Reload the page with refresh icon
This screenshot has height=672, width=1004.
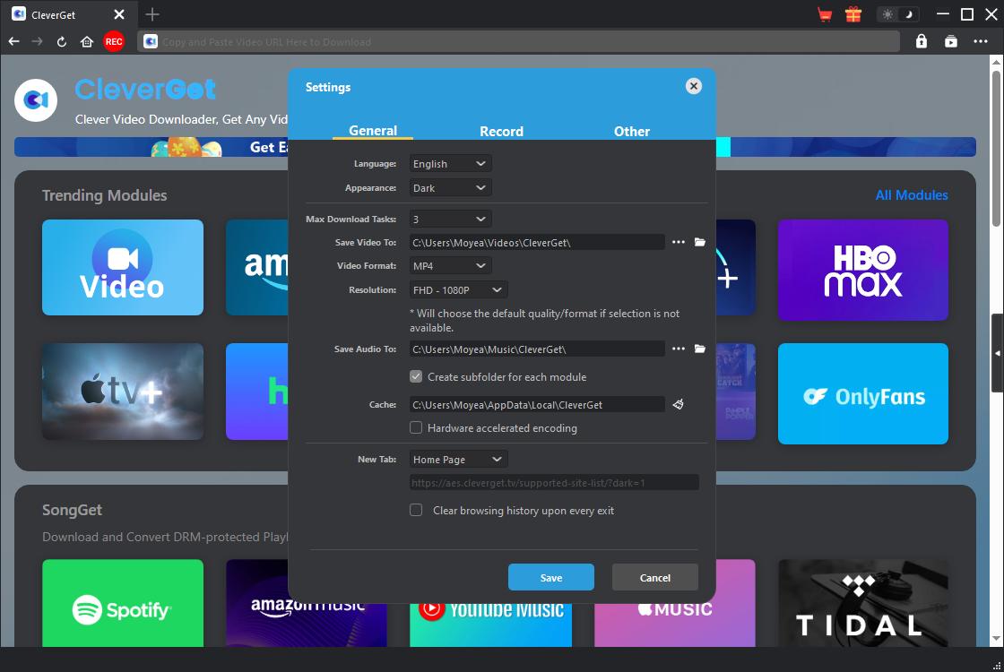62,41
